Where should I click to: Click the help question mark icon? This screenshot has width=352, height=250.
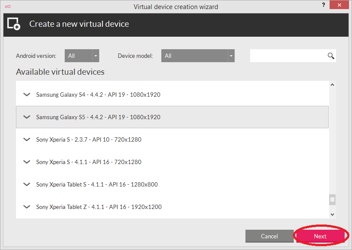(323, 5)
